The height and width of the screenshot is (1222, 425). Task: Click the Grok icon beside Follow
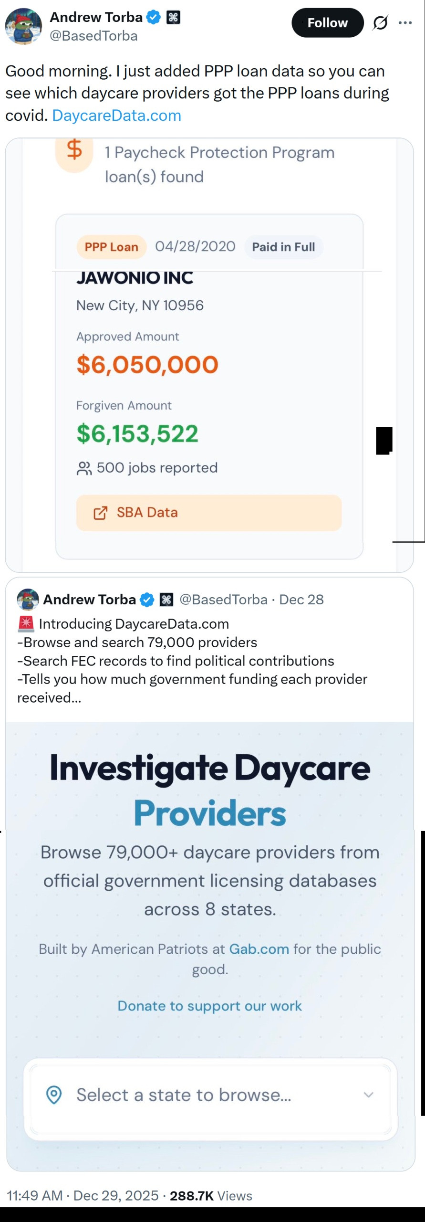click(380, 23)
